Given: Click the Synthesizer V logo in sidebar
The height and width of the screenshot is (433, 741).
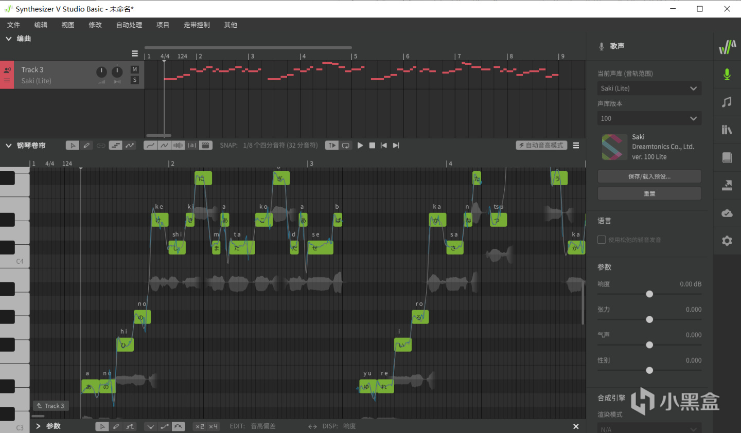Looking at the screenshot, I should (727, 47).
